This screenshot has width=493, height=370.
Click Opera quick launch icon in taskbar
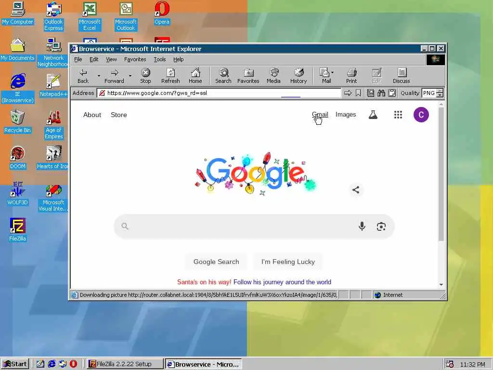[x=73, y=364]
